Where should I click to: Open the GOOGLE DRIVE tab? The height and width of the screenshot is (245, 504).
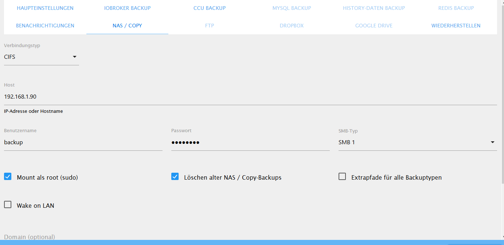click(374, 26)
